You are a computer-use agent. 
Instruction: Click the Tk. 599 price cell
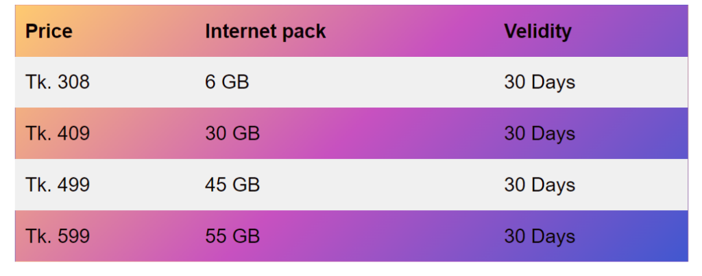click(x=58, y=236)
